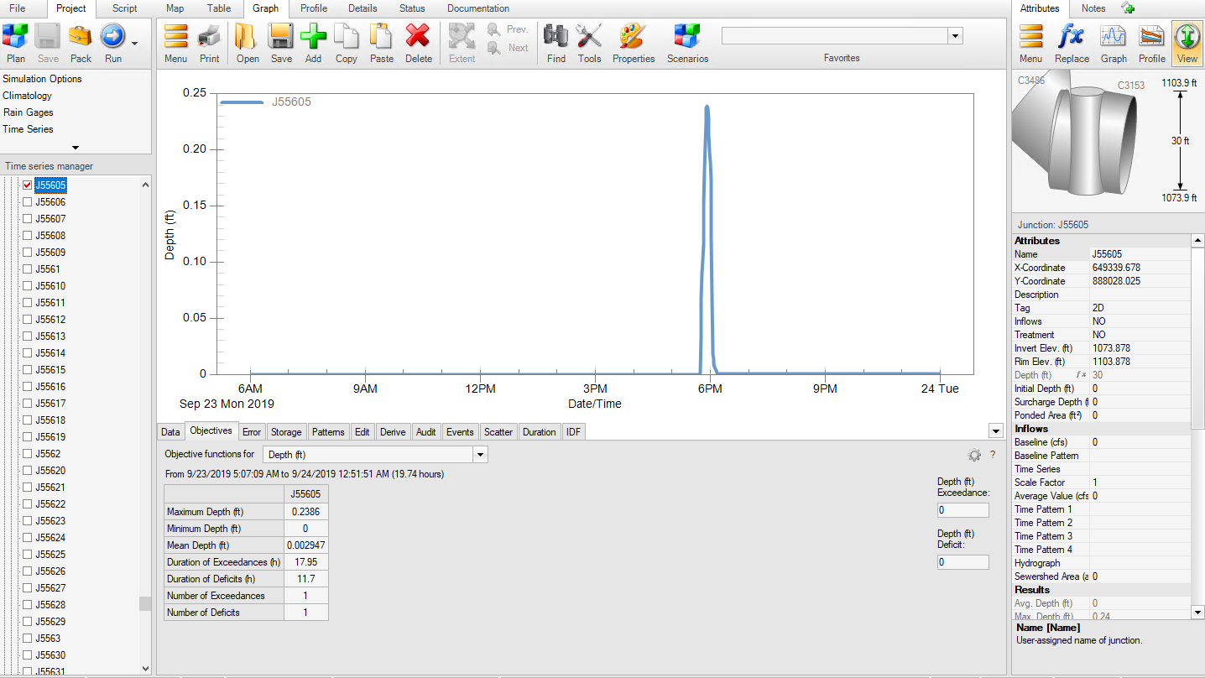Screen dimensions: 1205x678
Task: Edit the Depth Exceedance value field
Action: click(962, 509)
